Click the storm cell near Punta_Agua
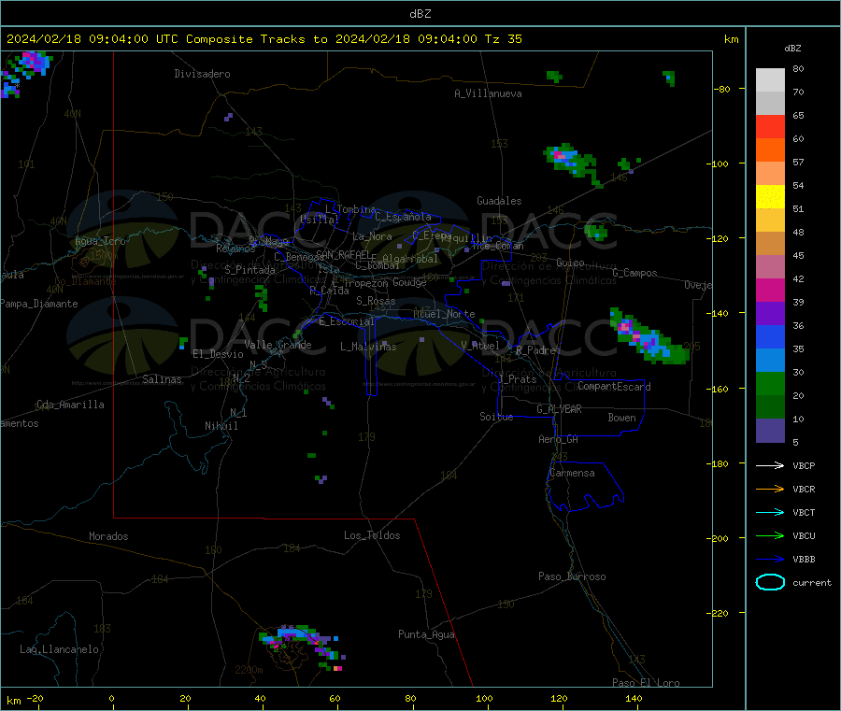841x711 pixels. (303, 647)
